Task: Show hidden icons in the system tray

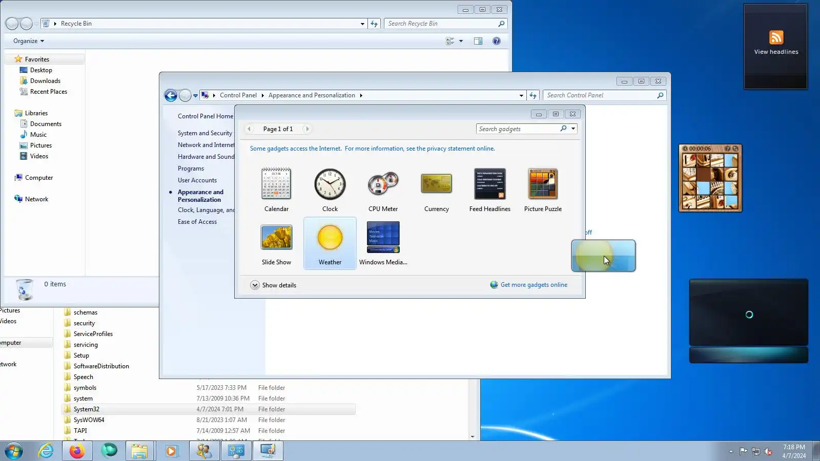Action: point(731,451)
